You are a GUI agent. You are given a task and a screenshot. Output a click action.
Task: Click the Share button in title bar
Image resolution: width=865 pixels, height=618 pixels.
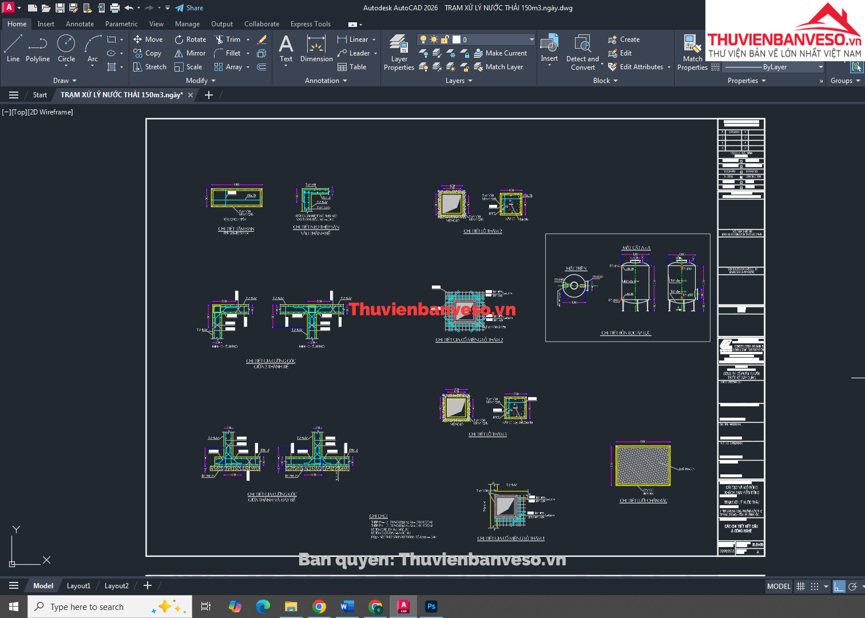click(189, 8)
